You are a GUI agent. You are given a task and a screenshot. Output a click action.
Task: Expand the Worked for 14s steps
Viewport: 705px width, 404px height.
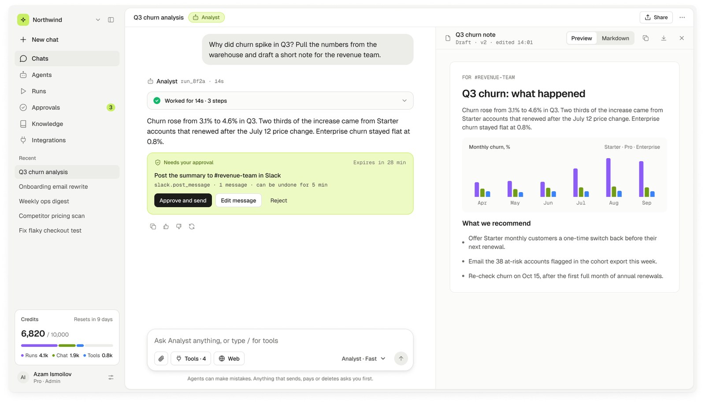(280, 101)
